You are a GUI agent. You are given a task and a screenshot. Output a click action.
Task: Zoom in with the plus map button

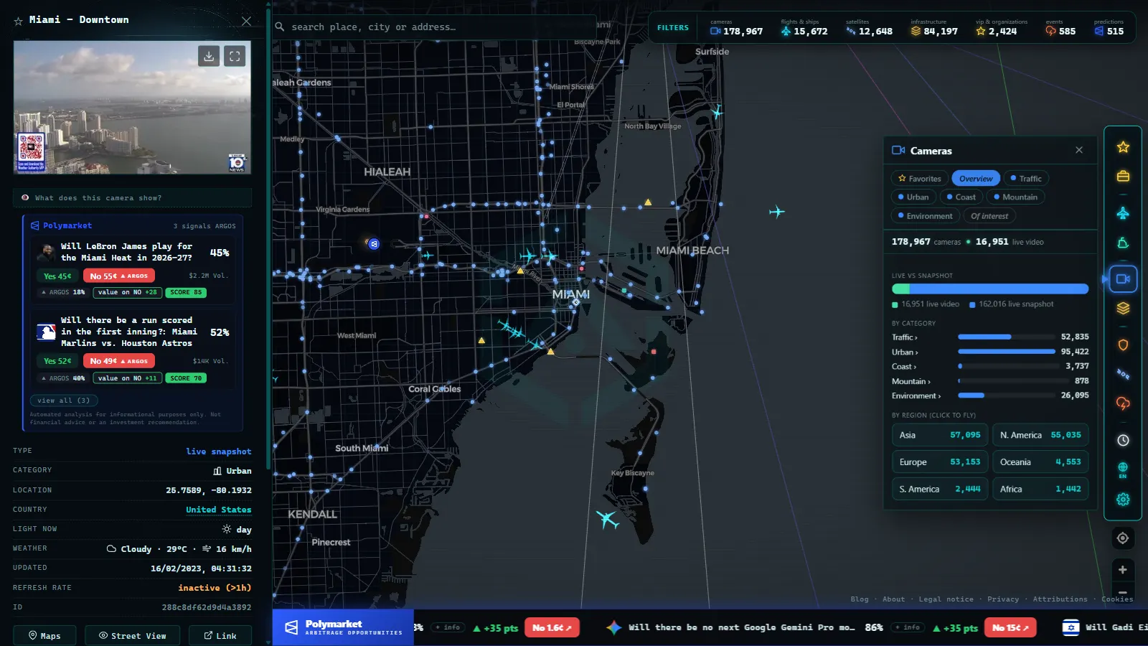tap(1123, 570)
